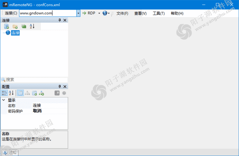
Task: Show the properties page icon in config toolbar
Action: click(20, 93)
